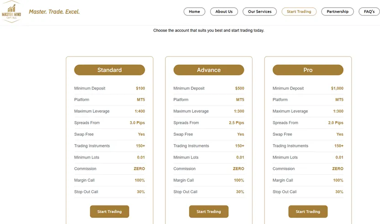Open the FAQ's navigation item
Image resolution: width=380 pixels, height=224 pixels.
click(369, 11)
